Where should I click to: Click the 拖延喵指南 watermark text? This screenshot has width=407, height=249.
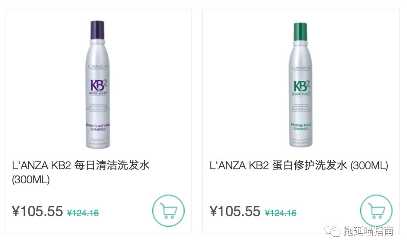[x=369, y=231]
